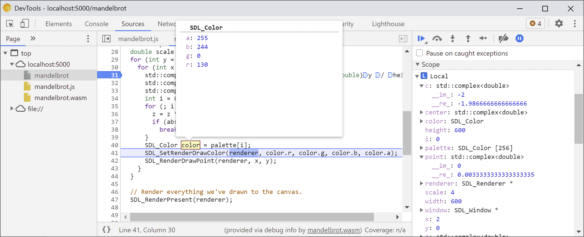Step over next function call

(x=437, y=39)
